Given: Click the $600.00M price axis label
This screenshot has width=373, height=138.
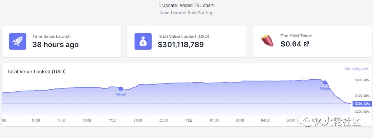Looking at the screenshot, I should pos(362,80).
